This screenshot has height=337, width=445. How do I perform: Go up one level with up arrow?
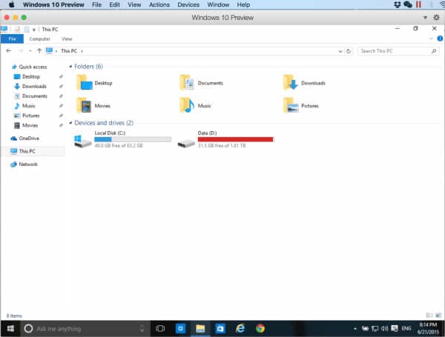point(39,50)
